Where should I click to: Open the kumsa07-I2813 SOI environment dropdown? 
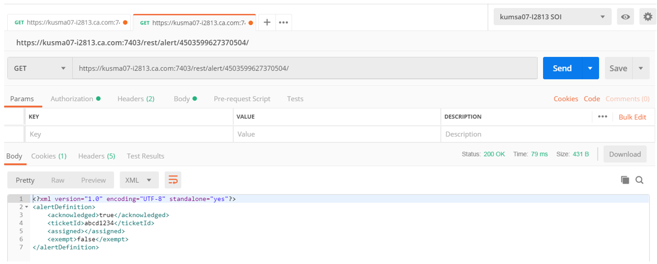pyautogui.click(x=552, y=17)
